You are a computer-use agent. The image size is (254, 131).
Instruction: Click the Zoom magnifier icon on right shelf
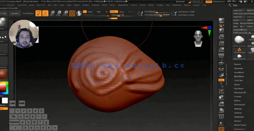coord(221,36)
